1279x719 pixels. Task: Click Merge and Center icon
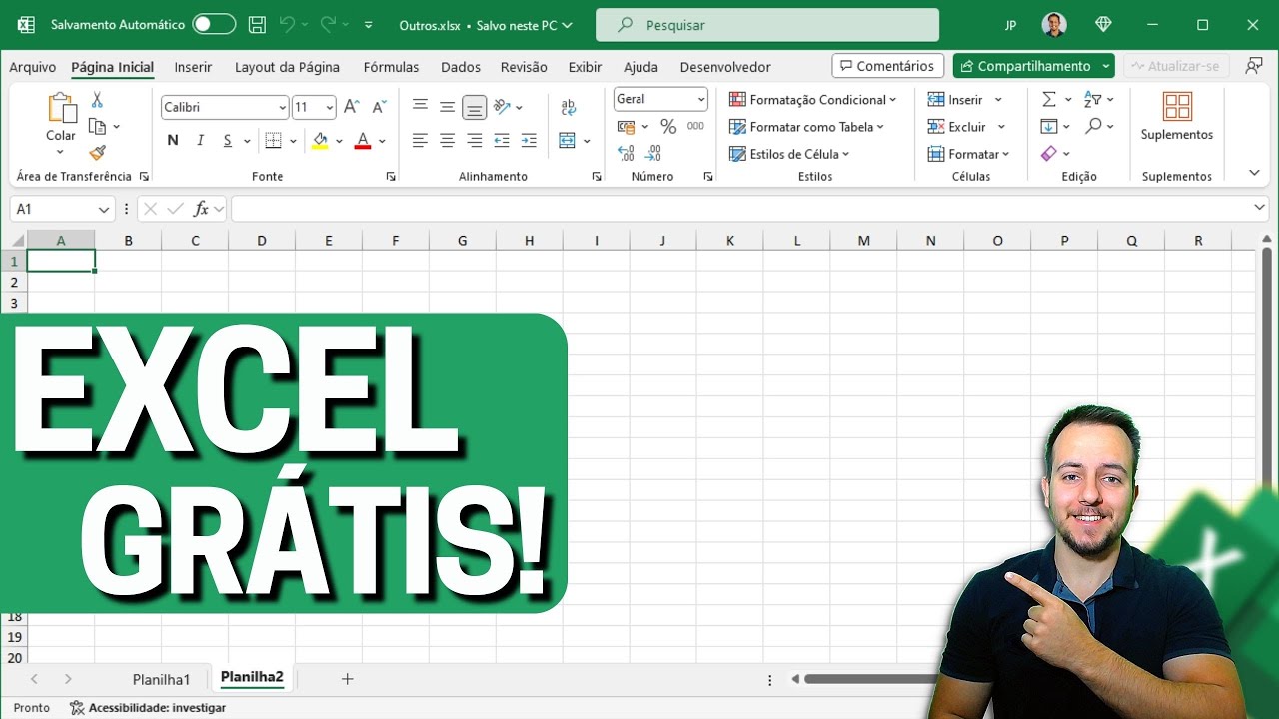pos(568,141)
